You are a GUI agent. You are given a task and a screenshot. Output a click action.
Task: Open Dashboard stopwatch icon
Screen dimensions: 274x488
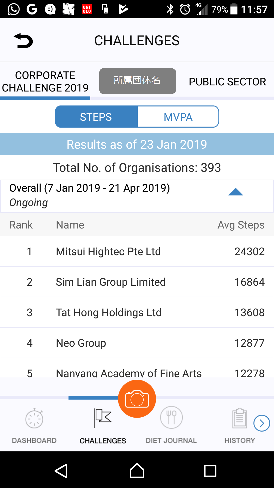pyautogui.click(x=34, y=418)
